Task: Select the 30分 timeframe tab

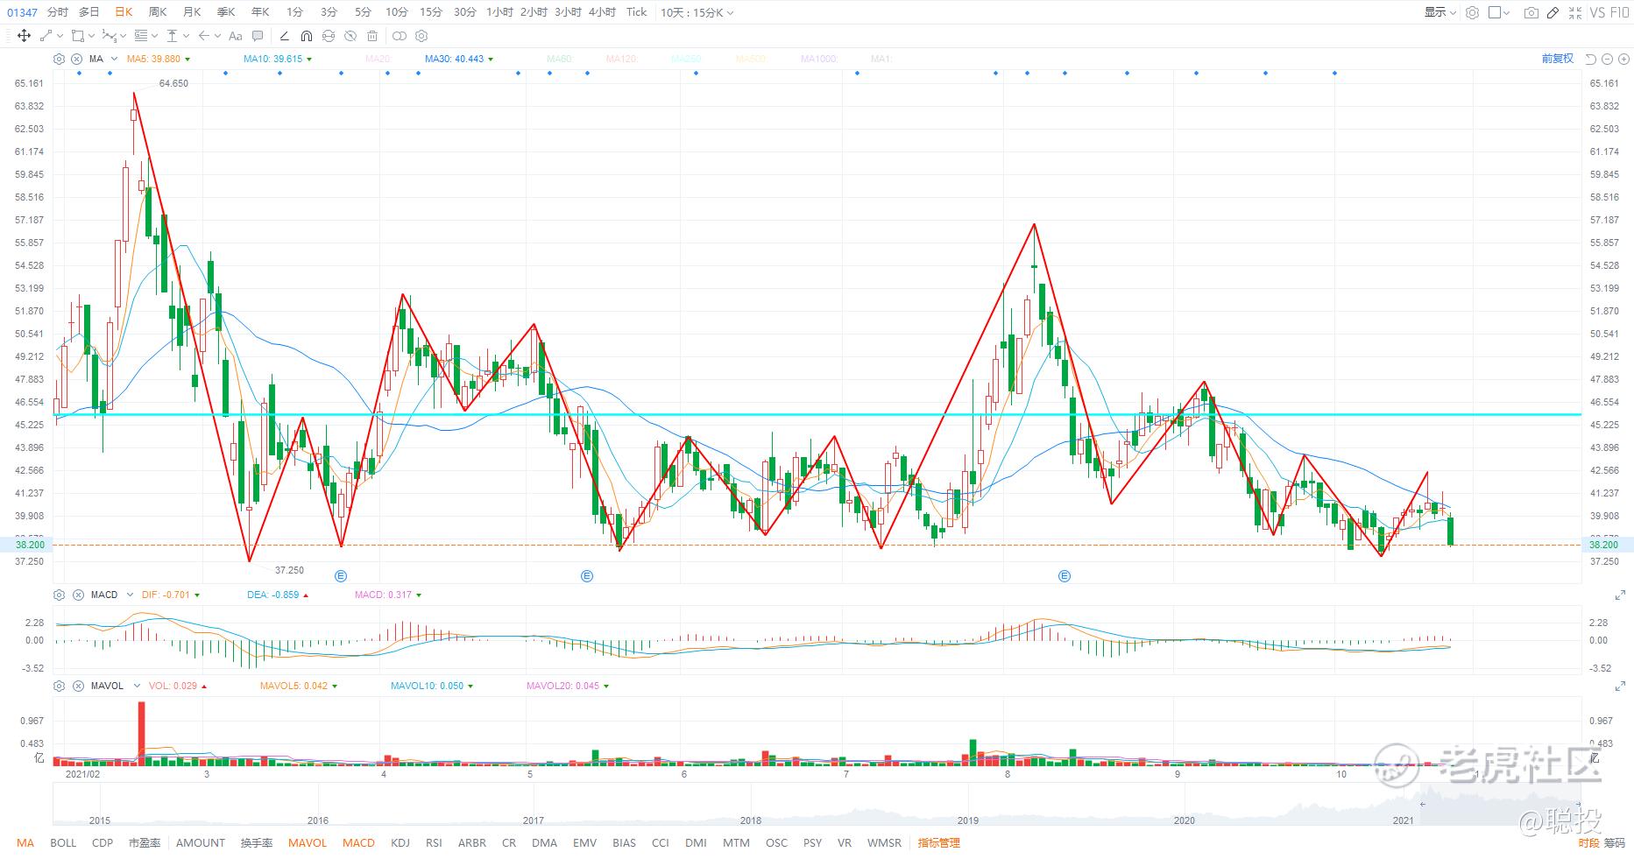Action: click(465, 12)
